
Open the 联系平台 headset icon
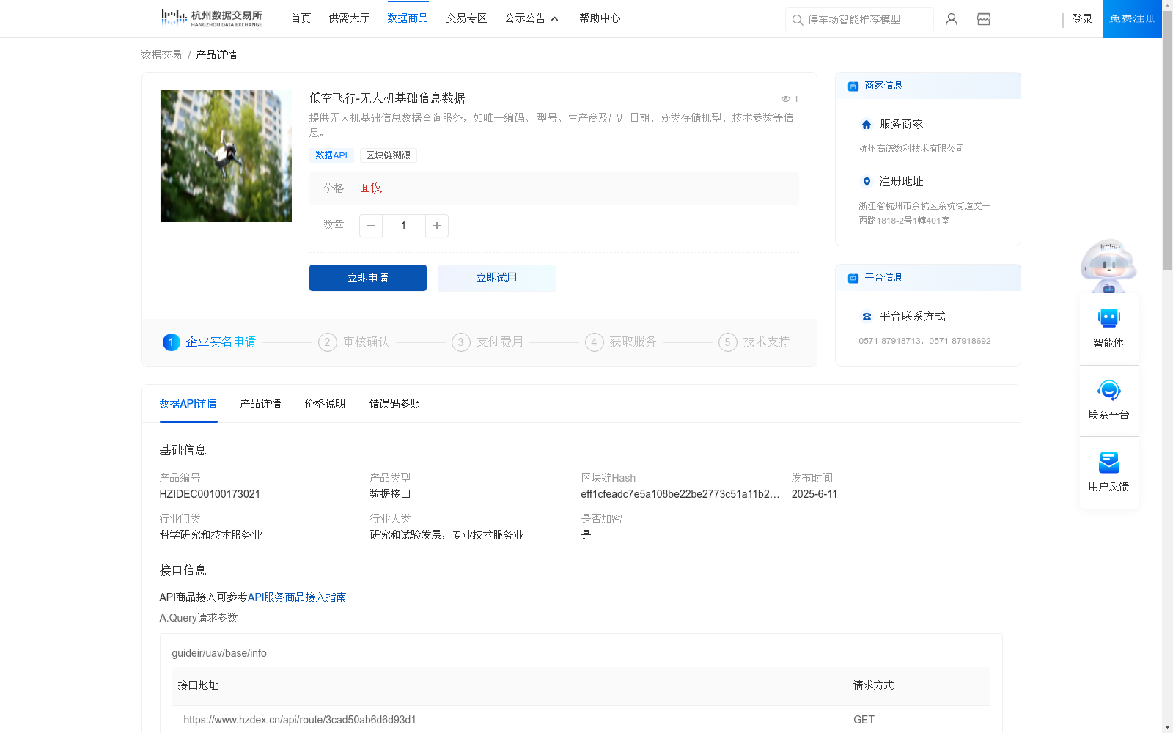click(x=1108, y=390)
